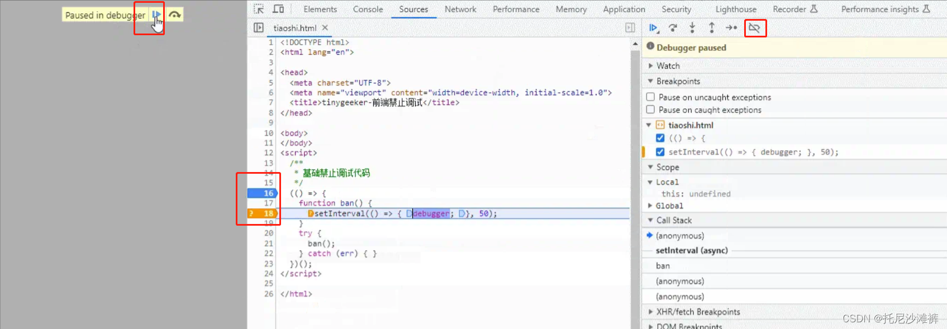Select the top (anonymous) call stack frame
947x329 pixels.
coord(680,236)
